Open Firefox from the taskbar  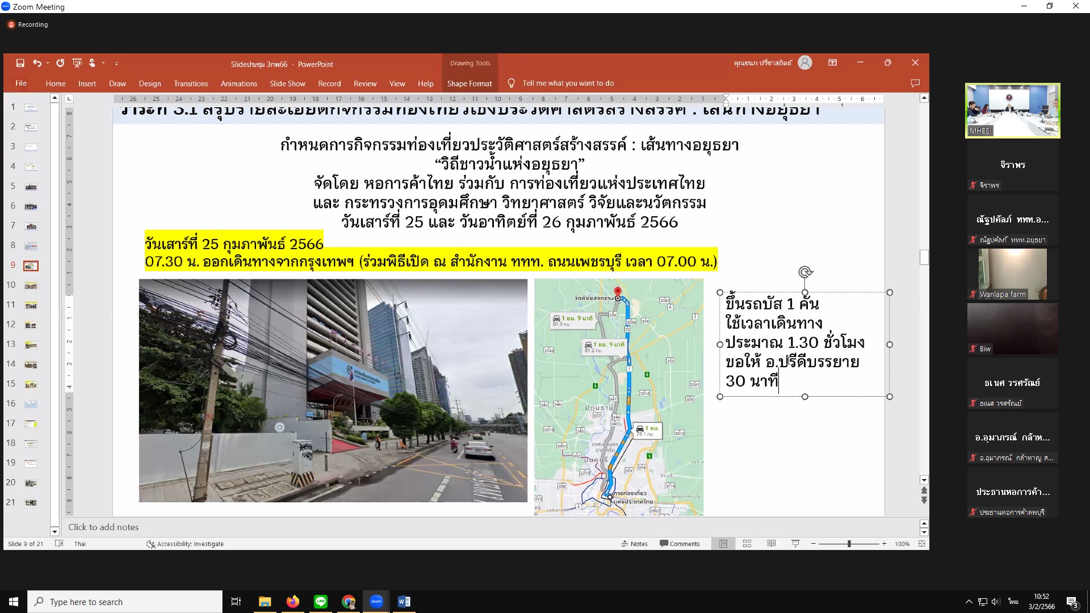[x=293, y=602]
